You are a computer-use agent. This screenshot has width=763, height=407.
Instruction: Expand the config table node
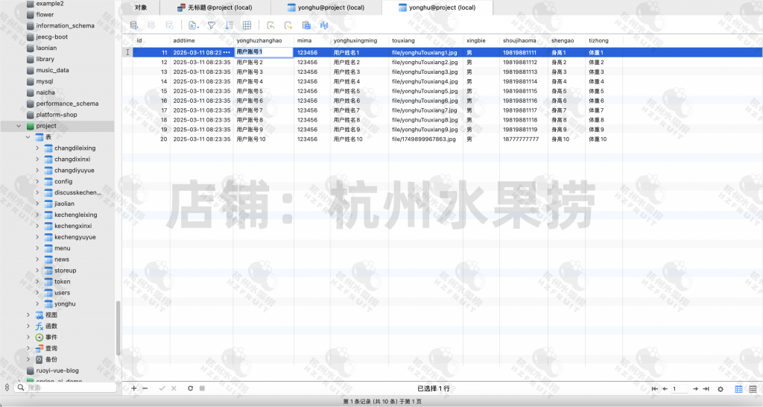pyautogui.click(x=37, y=182)
